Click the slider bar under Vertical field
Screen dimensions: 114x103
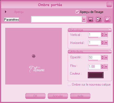pos(98,37)
